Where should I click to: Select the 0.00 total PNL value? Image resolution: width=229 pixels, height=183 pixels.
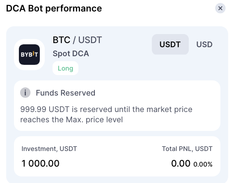[x=181, y=163]
